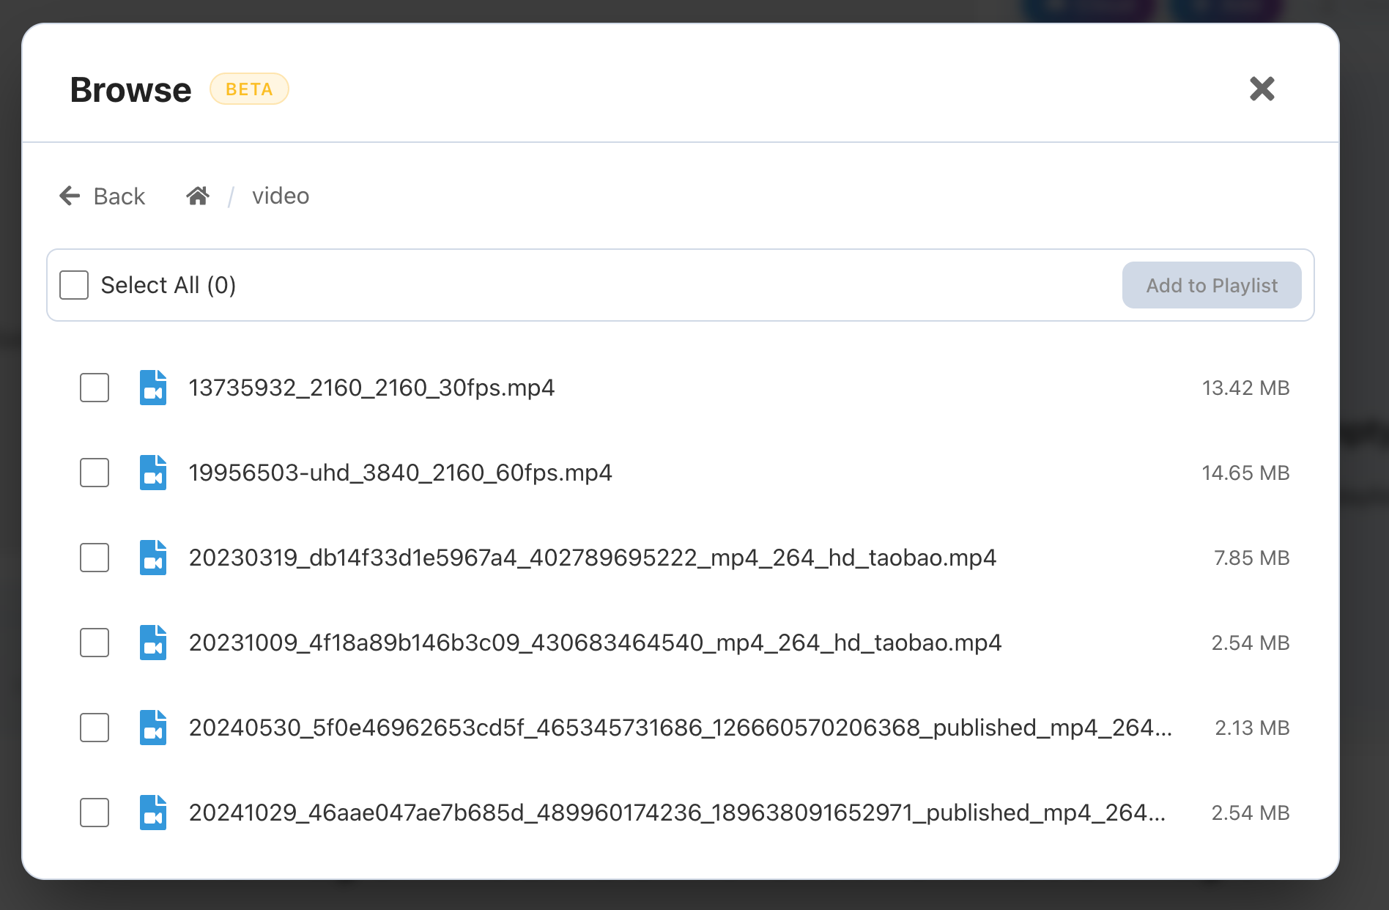The image size is (1389, 910).
Task: Click the video file icon for 19956503-uhd_3840_2160_60fps.mp4
Action: point(153,473)
